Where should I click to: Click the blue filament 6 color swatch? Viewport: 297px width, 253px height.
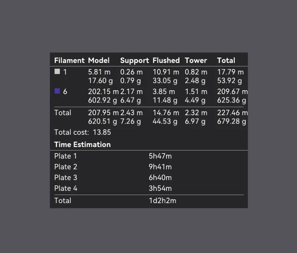57,91
